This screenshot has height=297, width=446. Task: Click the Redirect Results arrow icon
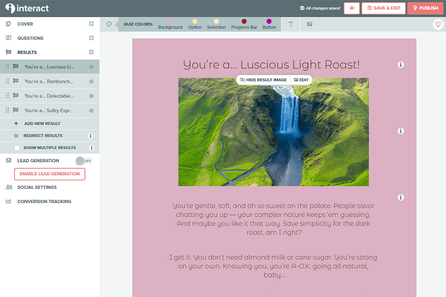pyautogui.click(x=16, y=136)
